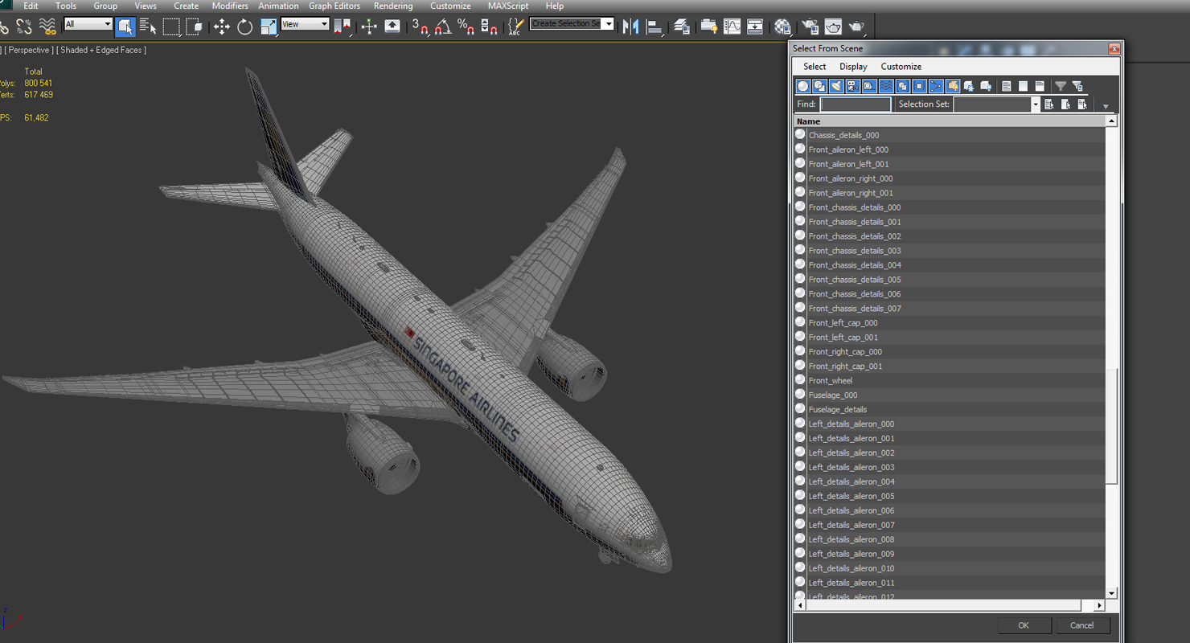1190x643 pixels.
Task: Toggle Display Space Warps filter
Action: pyautogui.click(x=886, y=86)
